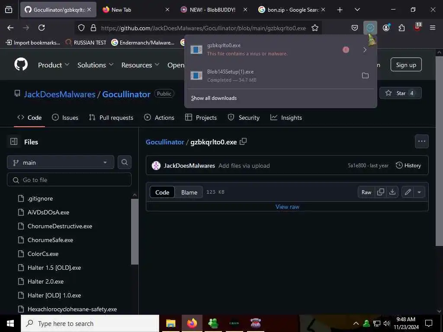Image resolution: width=443 pixels, height=332 pixels.
Task: Edit file pencil icon
Action: (408, 192)
